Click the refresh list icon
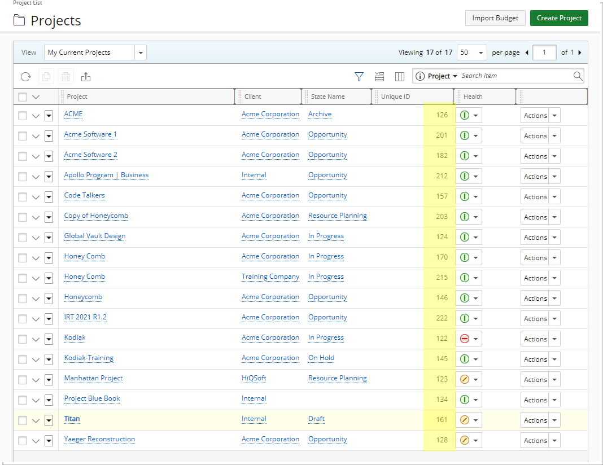The image size is (603, 465). [x=26, y=77]
